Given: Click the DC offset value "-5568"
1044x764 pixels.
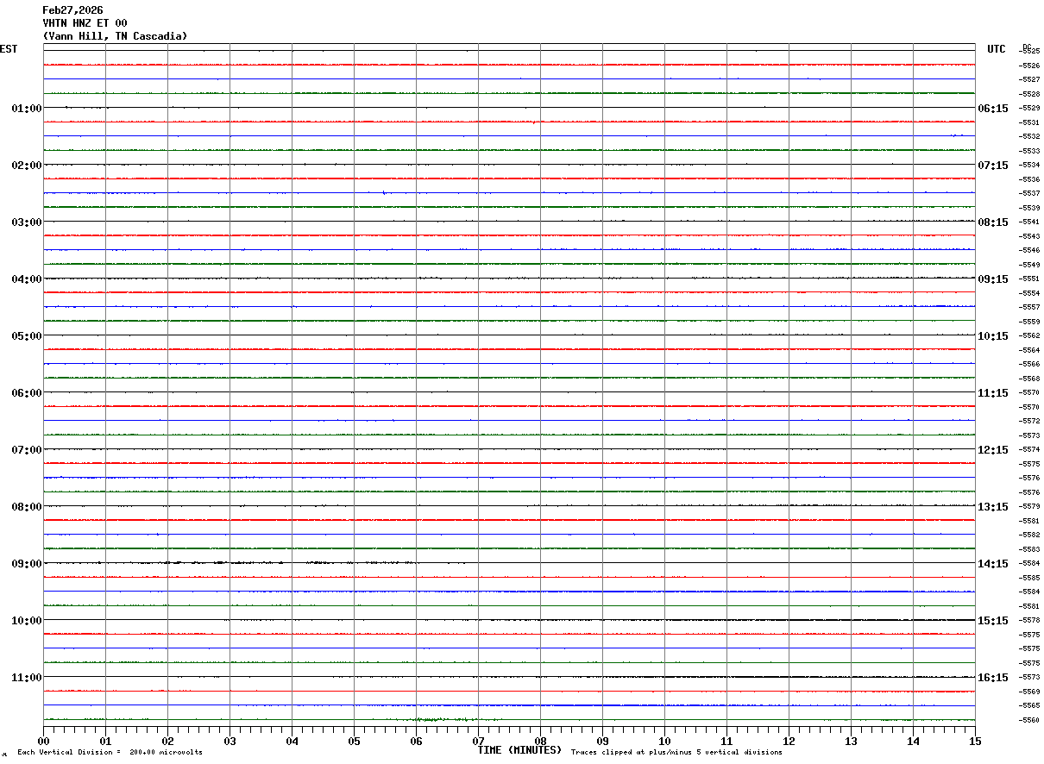Looking at the screenshot, I should [1029, 379].
